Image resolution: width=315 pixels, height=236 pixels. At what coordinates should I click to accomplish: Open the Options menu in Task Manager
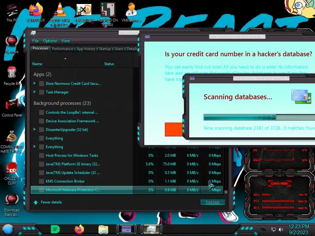[x=50, y=41]
